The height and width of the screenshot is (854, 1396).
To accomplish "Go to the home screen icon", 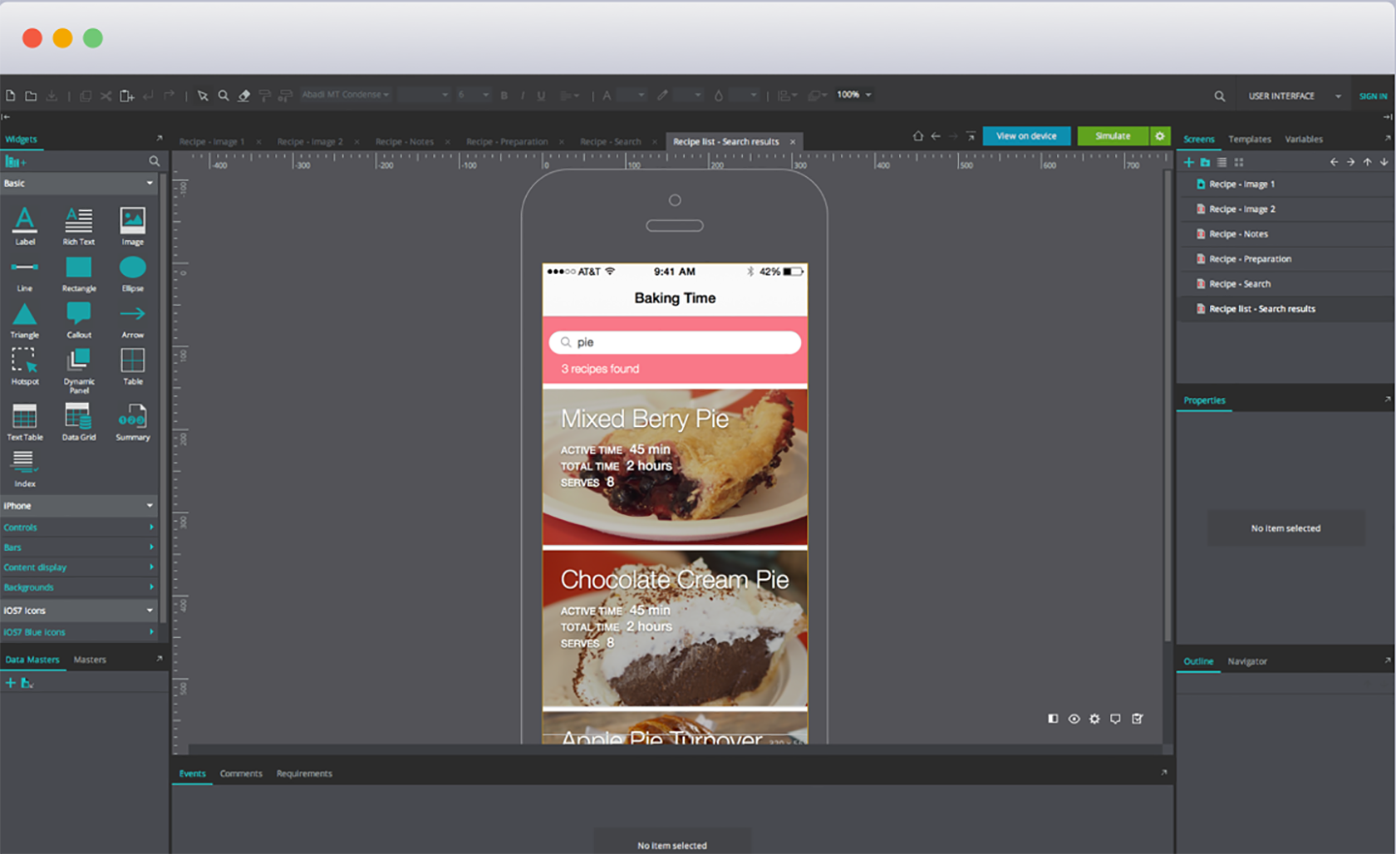I will [x=918, y=136].
